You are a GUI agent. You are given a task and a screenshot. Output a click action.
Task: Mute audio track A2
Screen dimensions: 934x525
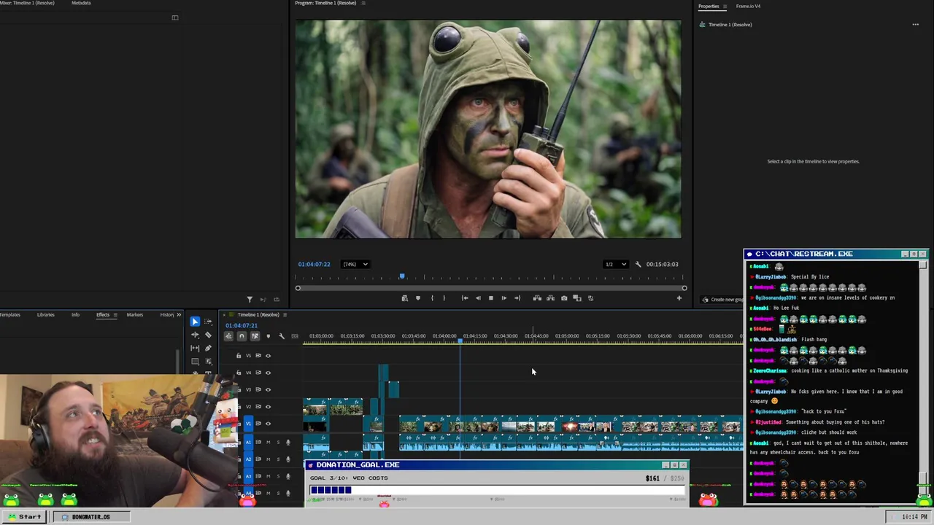(x=268, y=459)
